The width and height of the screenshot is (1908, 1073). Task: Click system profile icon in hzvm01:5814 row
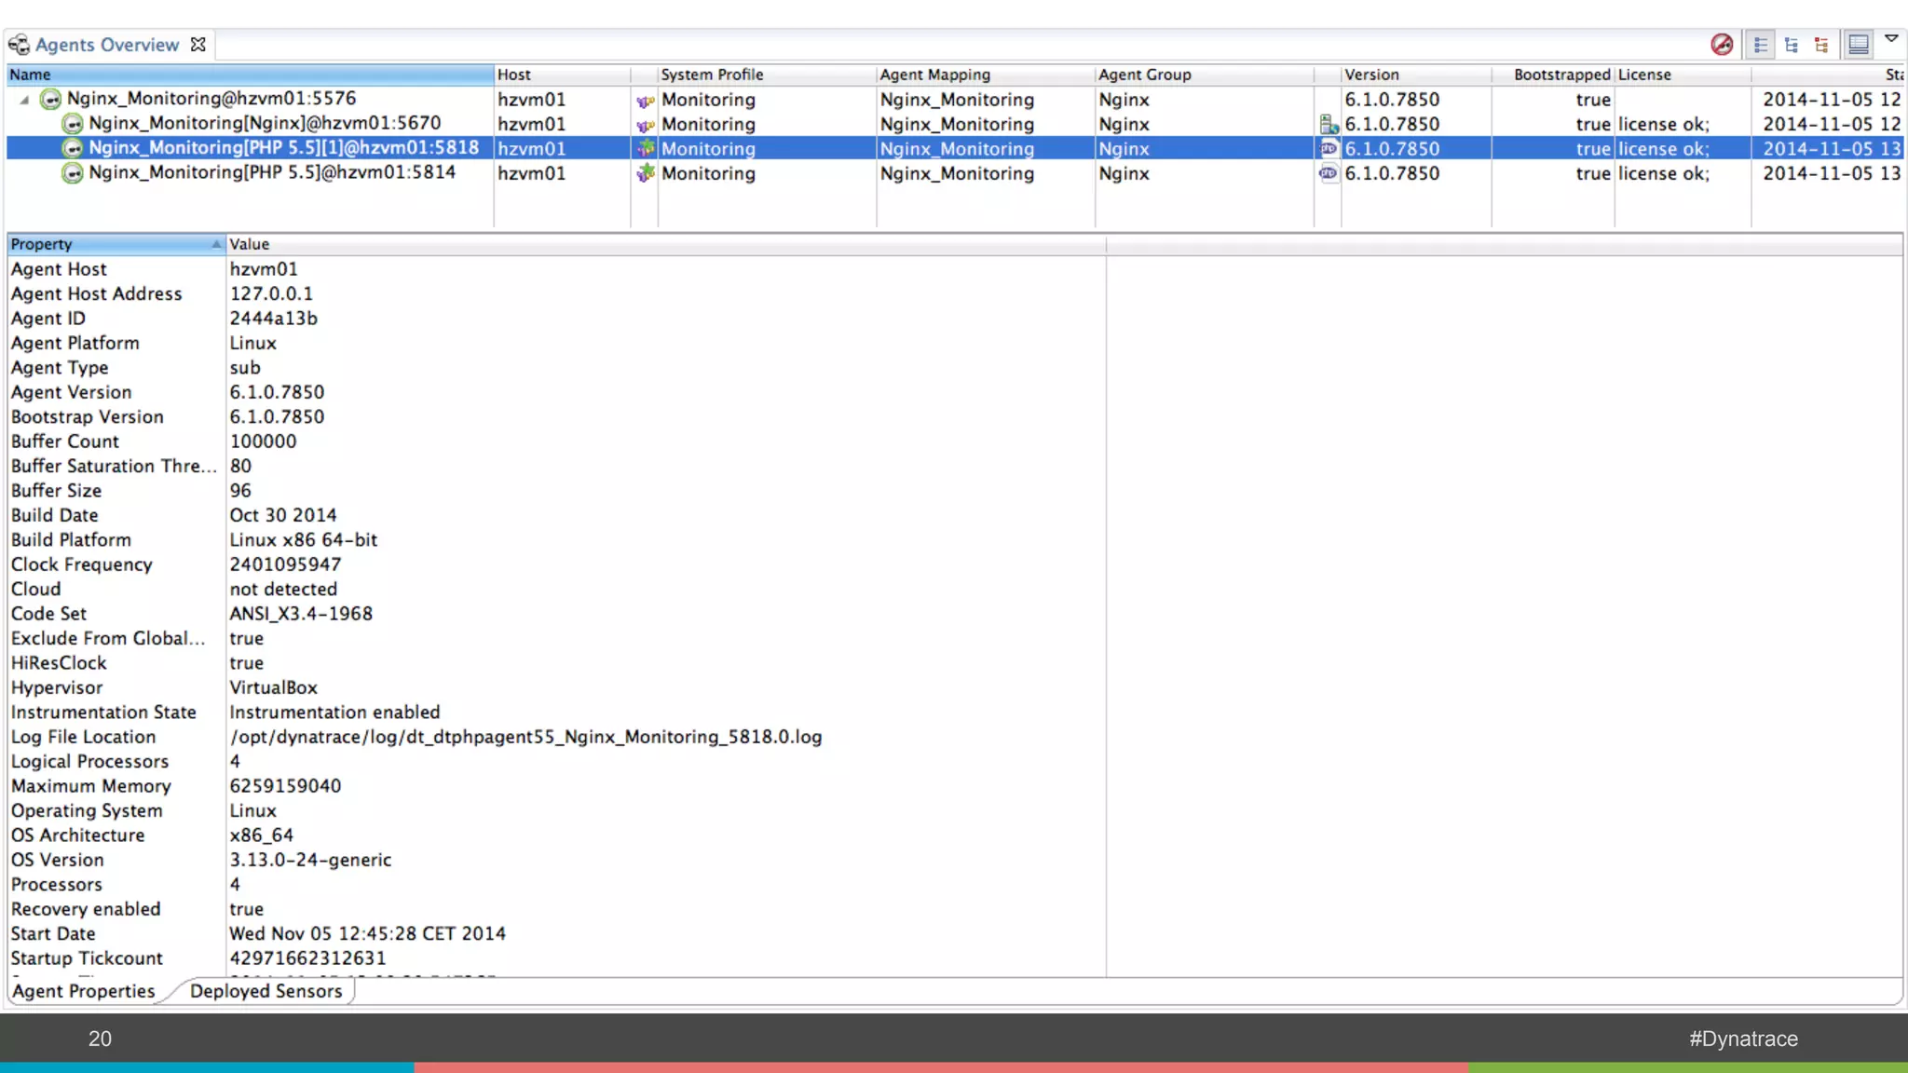[645, 173]
